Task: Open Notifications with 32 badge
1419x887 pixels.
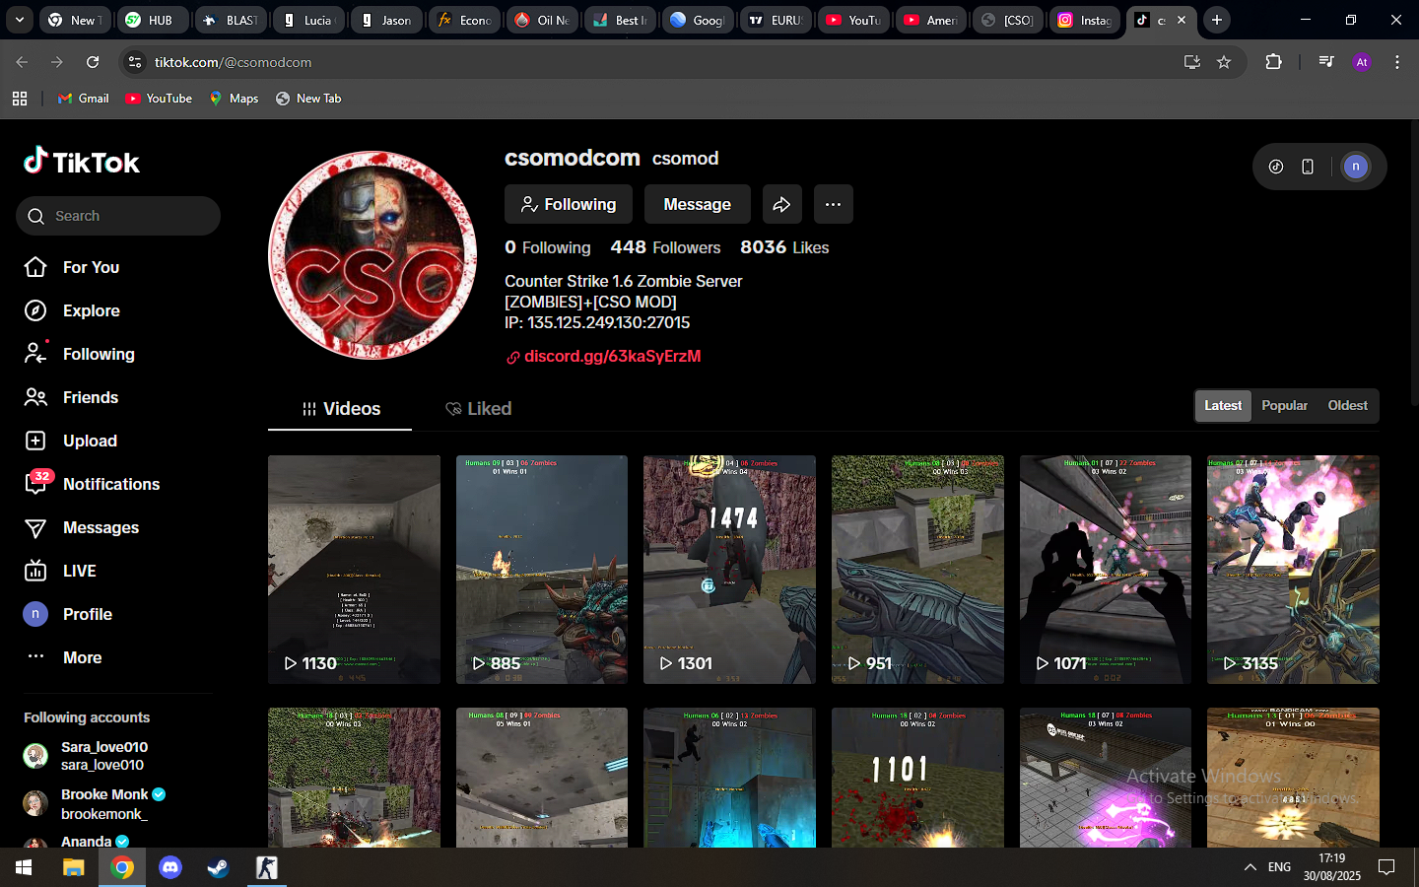Action: click(x=110, y=484)
